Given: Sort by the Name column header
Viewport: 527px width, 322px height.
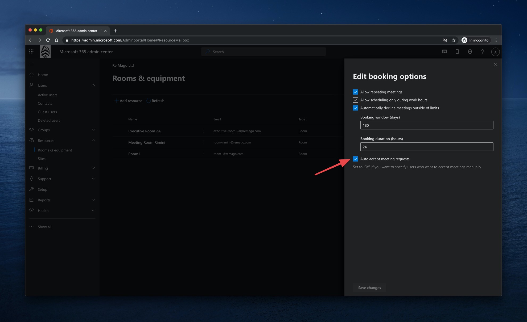Looking at the screenshot, I should [133, 119].
